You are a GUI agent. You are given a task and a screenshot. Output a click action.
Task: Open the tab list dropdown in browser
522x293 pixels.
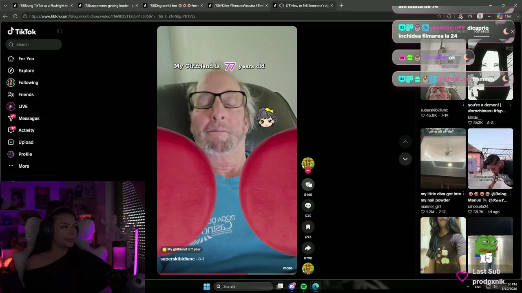(x=5, y=6)
